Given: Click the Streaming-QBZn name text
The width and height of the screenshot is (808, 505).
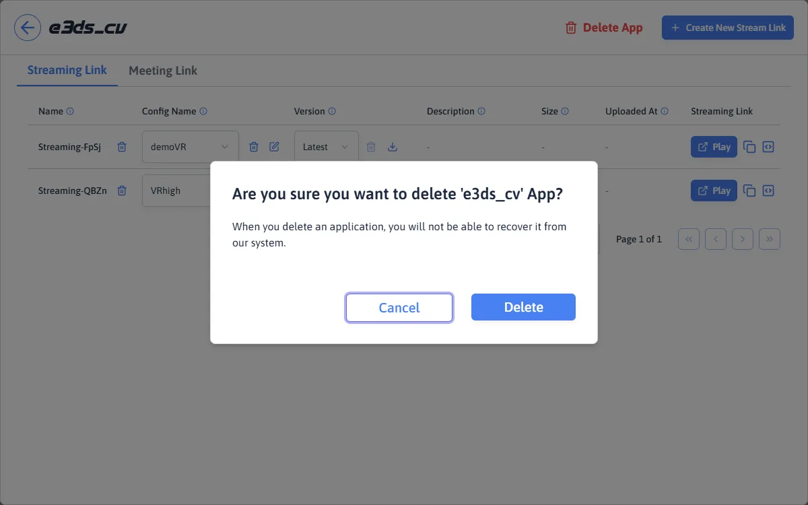Looking at the screenshot, I should (72, 191).
